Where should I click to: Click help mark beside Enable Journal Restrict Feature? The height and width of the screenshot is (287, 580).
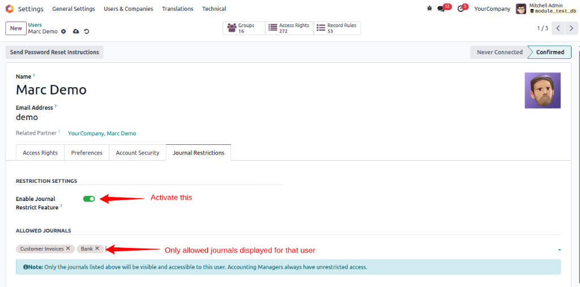point(61,207)
